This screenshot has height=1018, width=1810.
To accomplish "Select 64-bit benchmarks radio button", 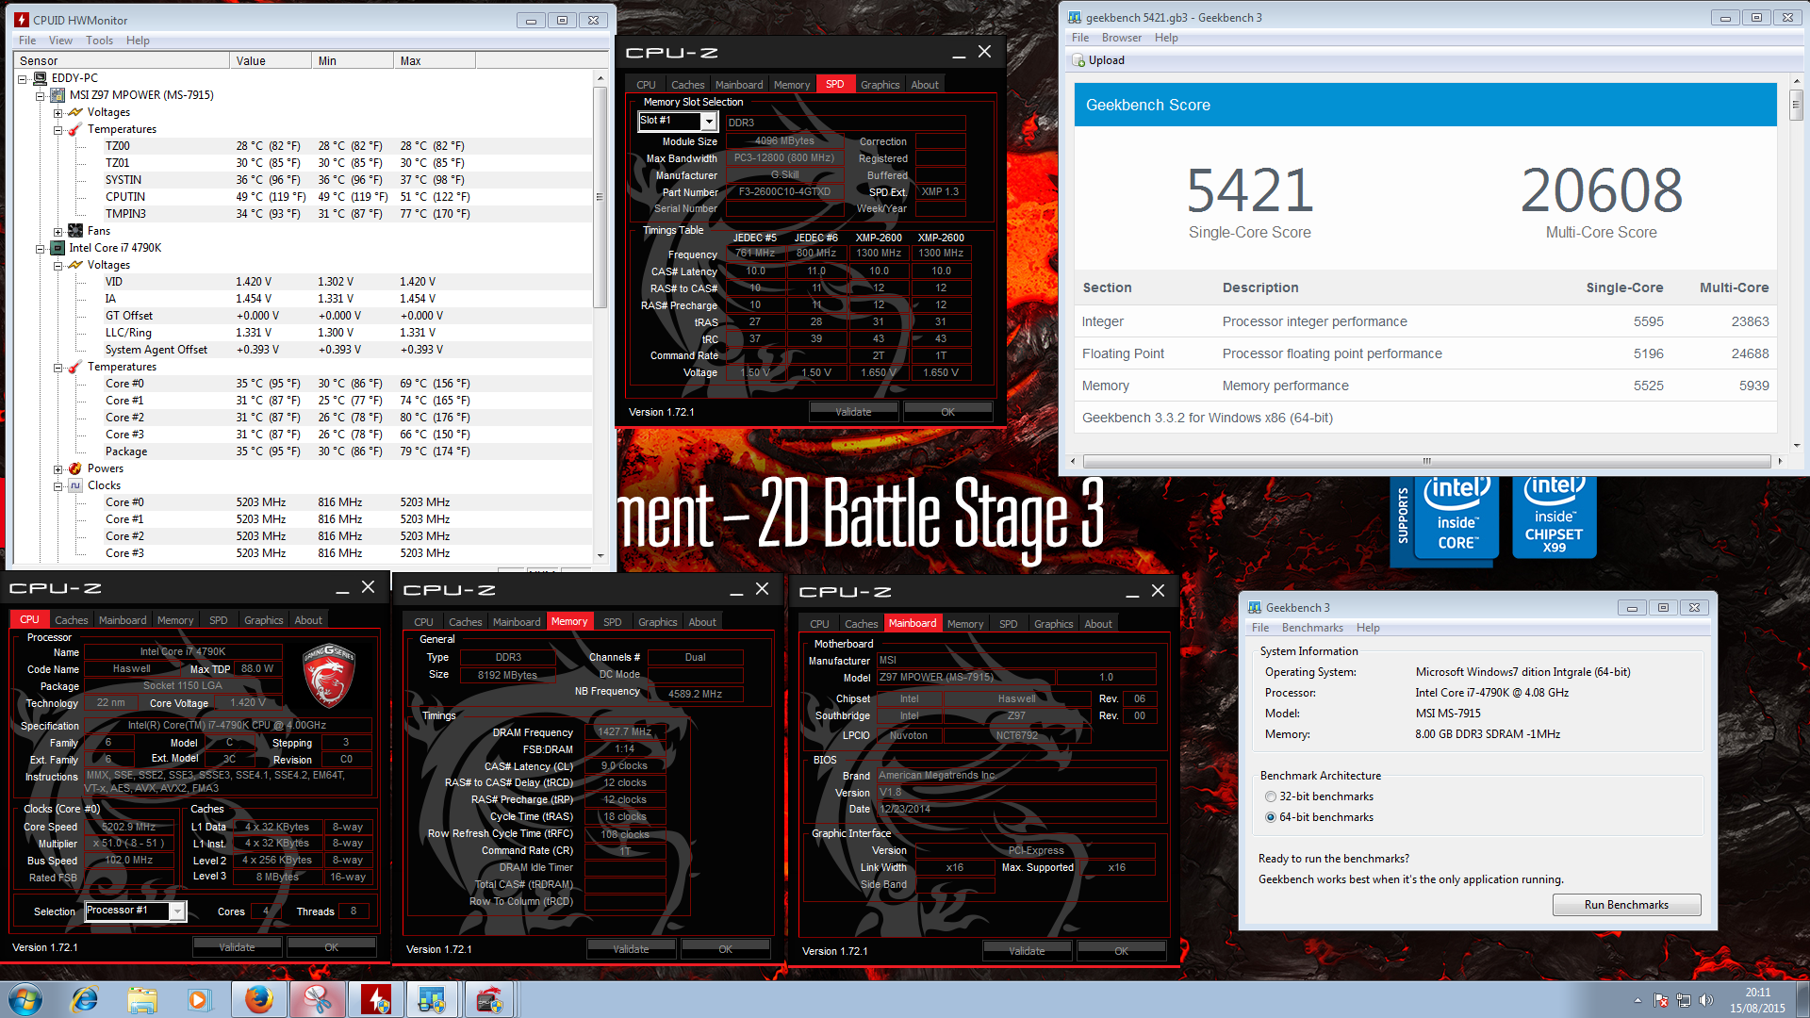I will [1271, 817].
